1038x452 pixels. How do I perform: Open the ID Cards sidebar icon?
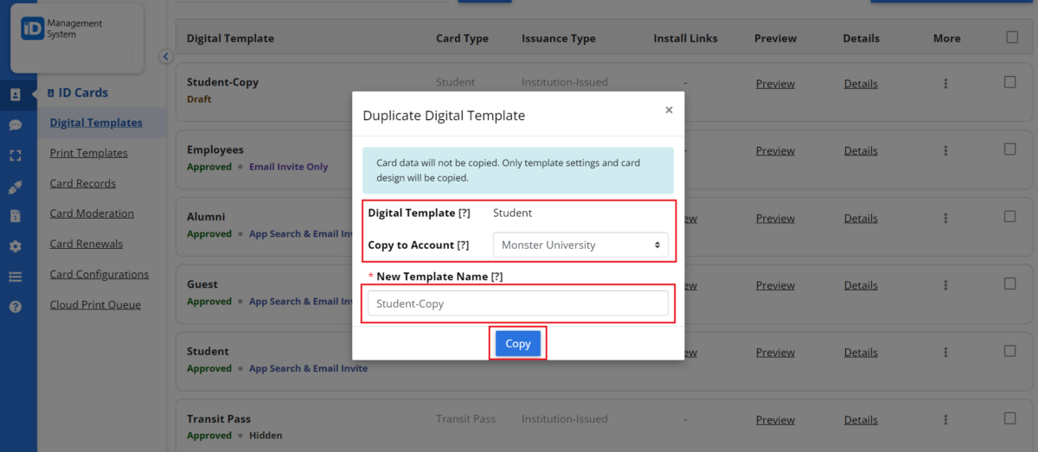pyautogui.click(x=16, y=94)
